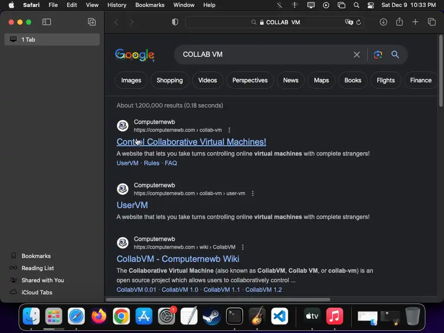
Task: Open the Share icon in toolbar
Action: (x=399, y=22)
